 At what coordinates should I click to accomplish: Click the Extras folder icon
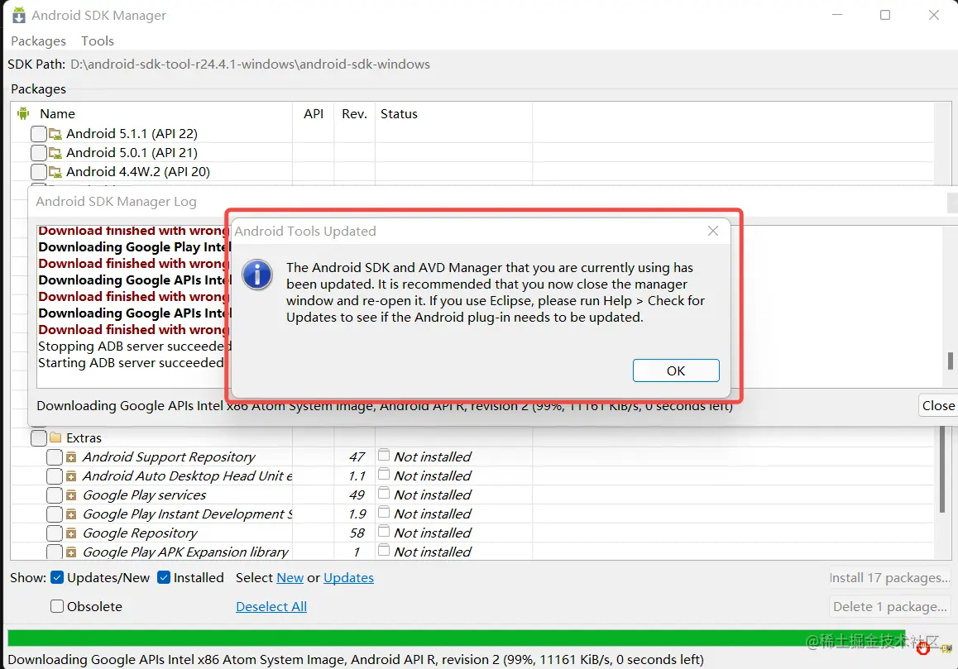pyautogui.click(x=55, y=437)
